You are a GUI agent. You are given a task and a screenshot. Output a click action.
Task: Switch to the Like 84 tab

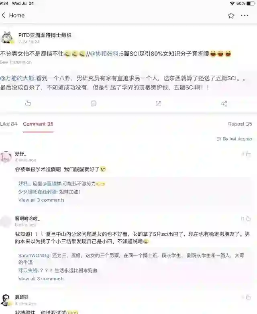9,124
